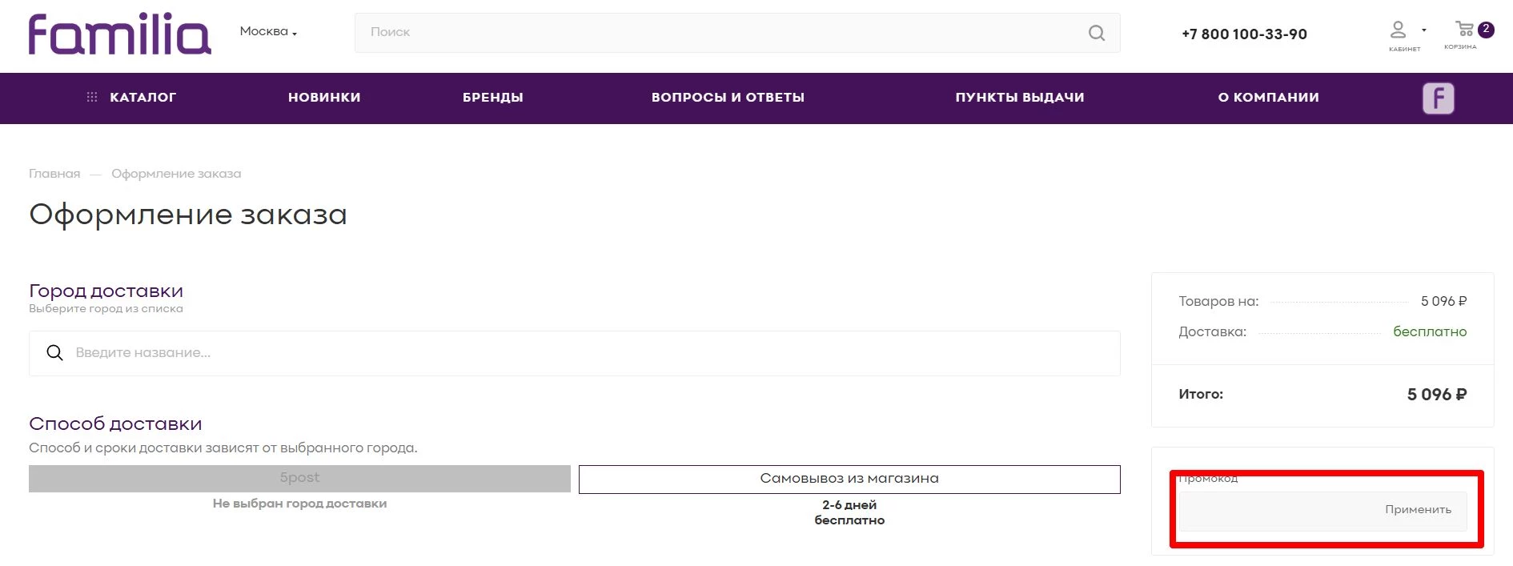The width and height of the screenshot is (1513, 566).
Task: Click the Familia logo
Action: click(x=120, y=34)
